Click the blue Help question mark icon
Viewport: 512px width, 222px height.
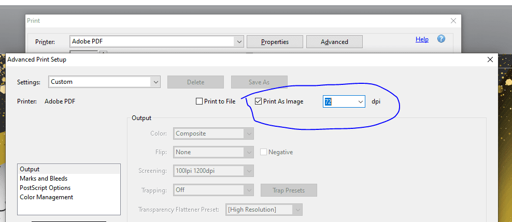click(442, 39)
